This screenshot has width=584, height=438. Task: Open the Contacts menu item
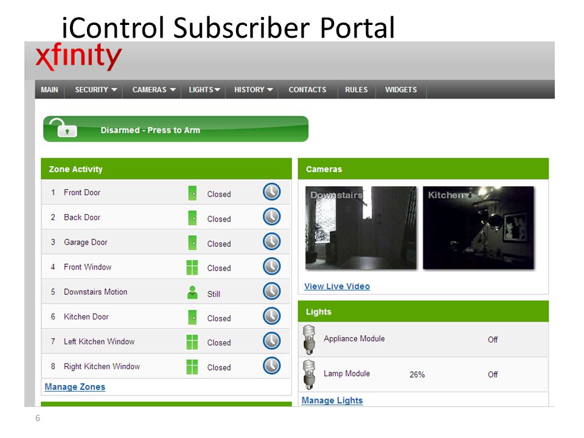307,90
